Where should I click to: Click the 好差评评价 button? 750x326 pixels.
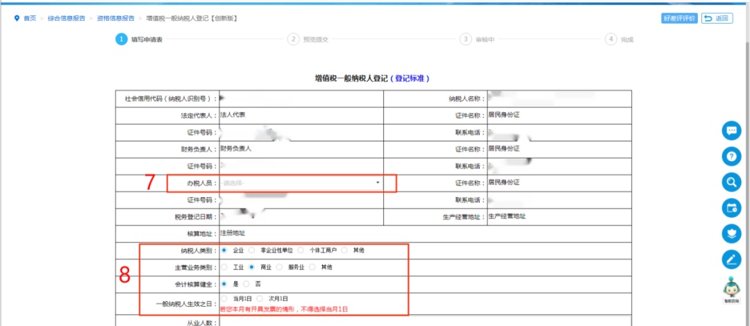point(679,19)
